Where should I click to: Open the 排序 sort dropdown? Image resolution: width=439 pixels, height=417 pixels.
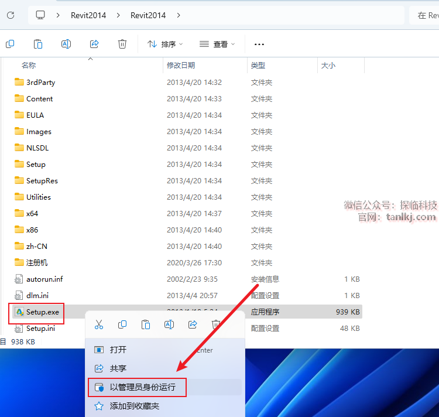164,44
